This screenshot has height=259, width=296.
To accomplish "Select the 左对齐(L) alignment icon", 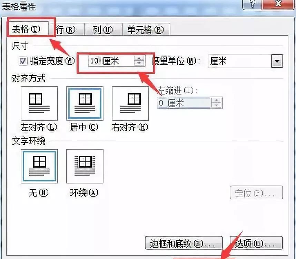I will pyautogui.click(x=39, y=103).
